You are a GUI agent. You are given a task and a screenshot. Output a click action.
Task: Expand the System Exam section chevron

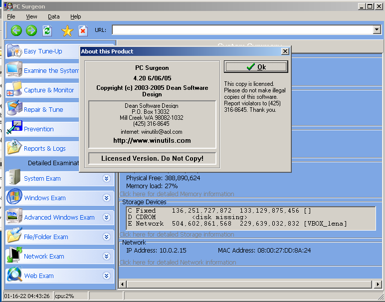(x=106, y=178)
